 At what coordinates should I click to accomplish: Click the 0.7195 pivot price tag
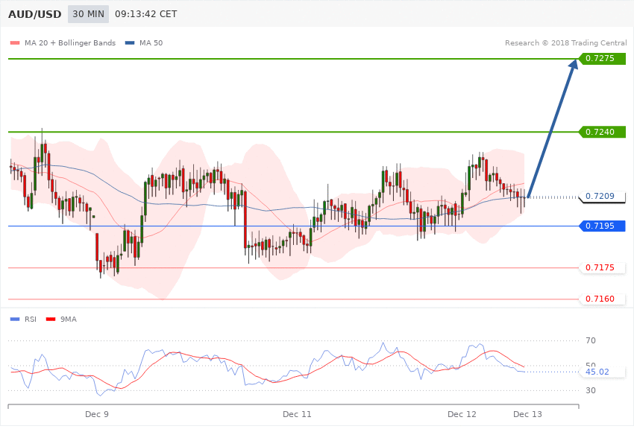(603, 226)
